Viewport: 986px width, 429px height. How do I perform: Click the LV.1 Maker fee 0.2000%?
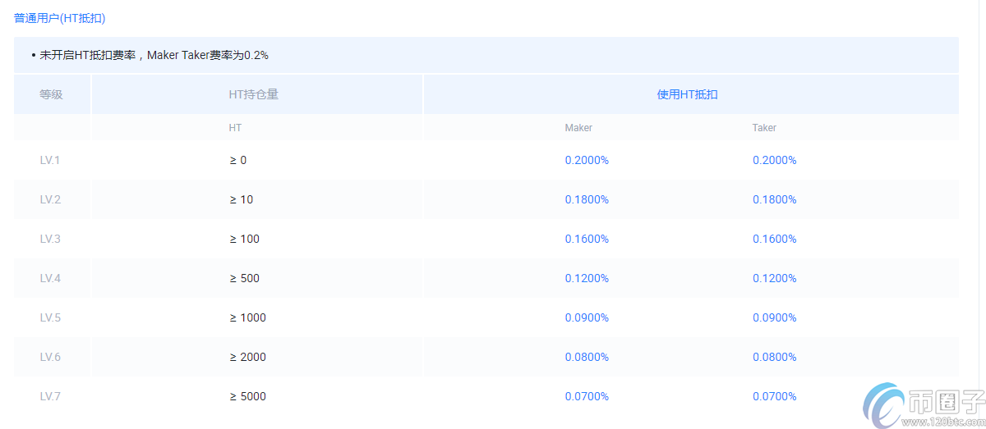[587, 160]
